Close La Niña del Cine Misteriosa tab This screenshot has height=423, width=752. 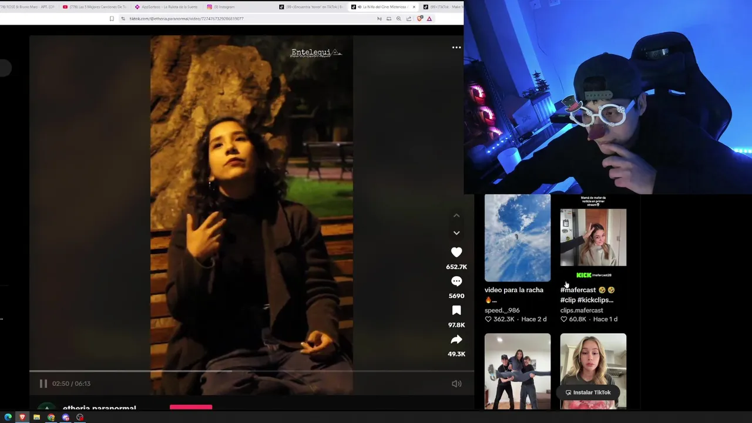pyautogui.click(x=414, y=7)
